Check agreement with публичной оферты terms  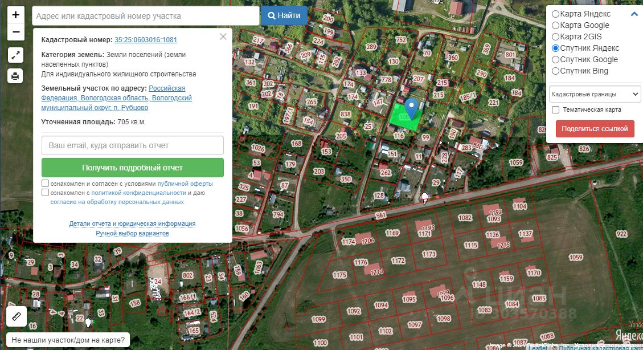click(x=45, y=184)
